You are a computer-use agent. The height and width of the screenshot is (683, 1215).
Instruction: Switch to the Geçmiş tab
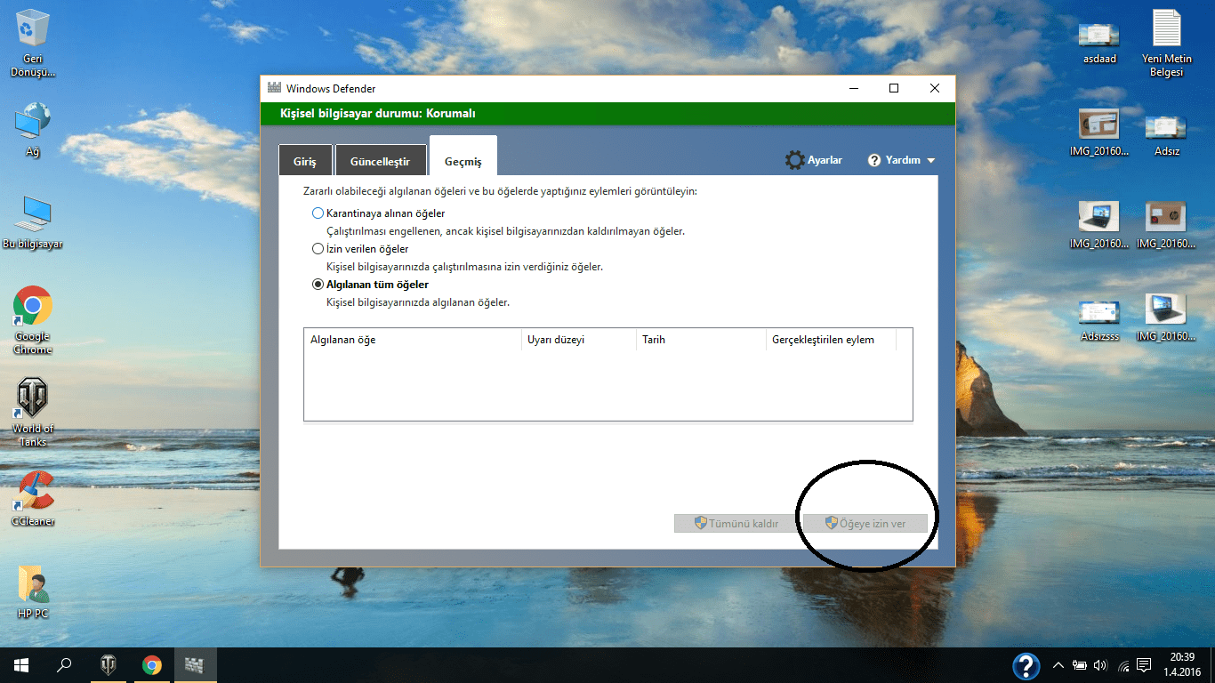pos(463,157)
